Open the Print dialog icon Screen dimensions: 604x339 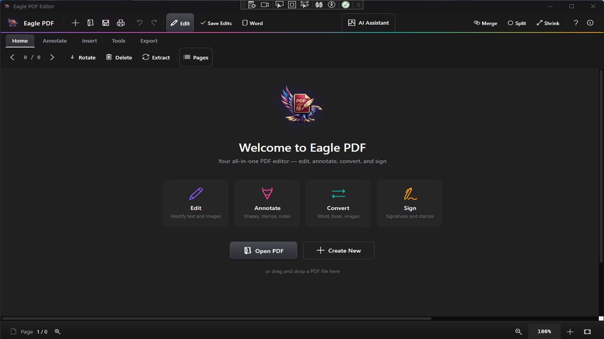121,23
